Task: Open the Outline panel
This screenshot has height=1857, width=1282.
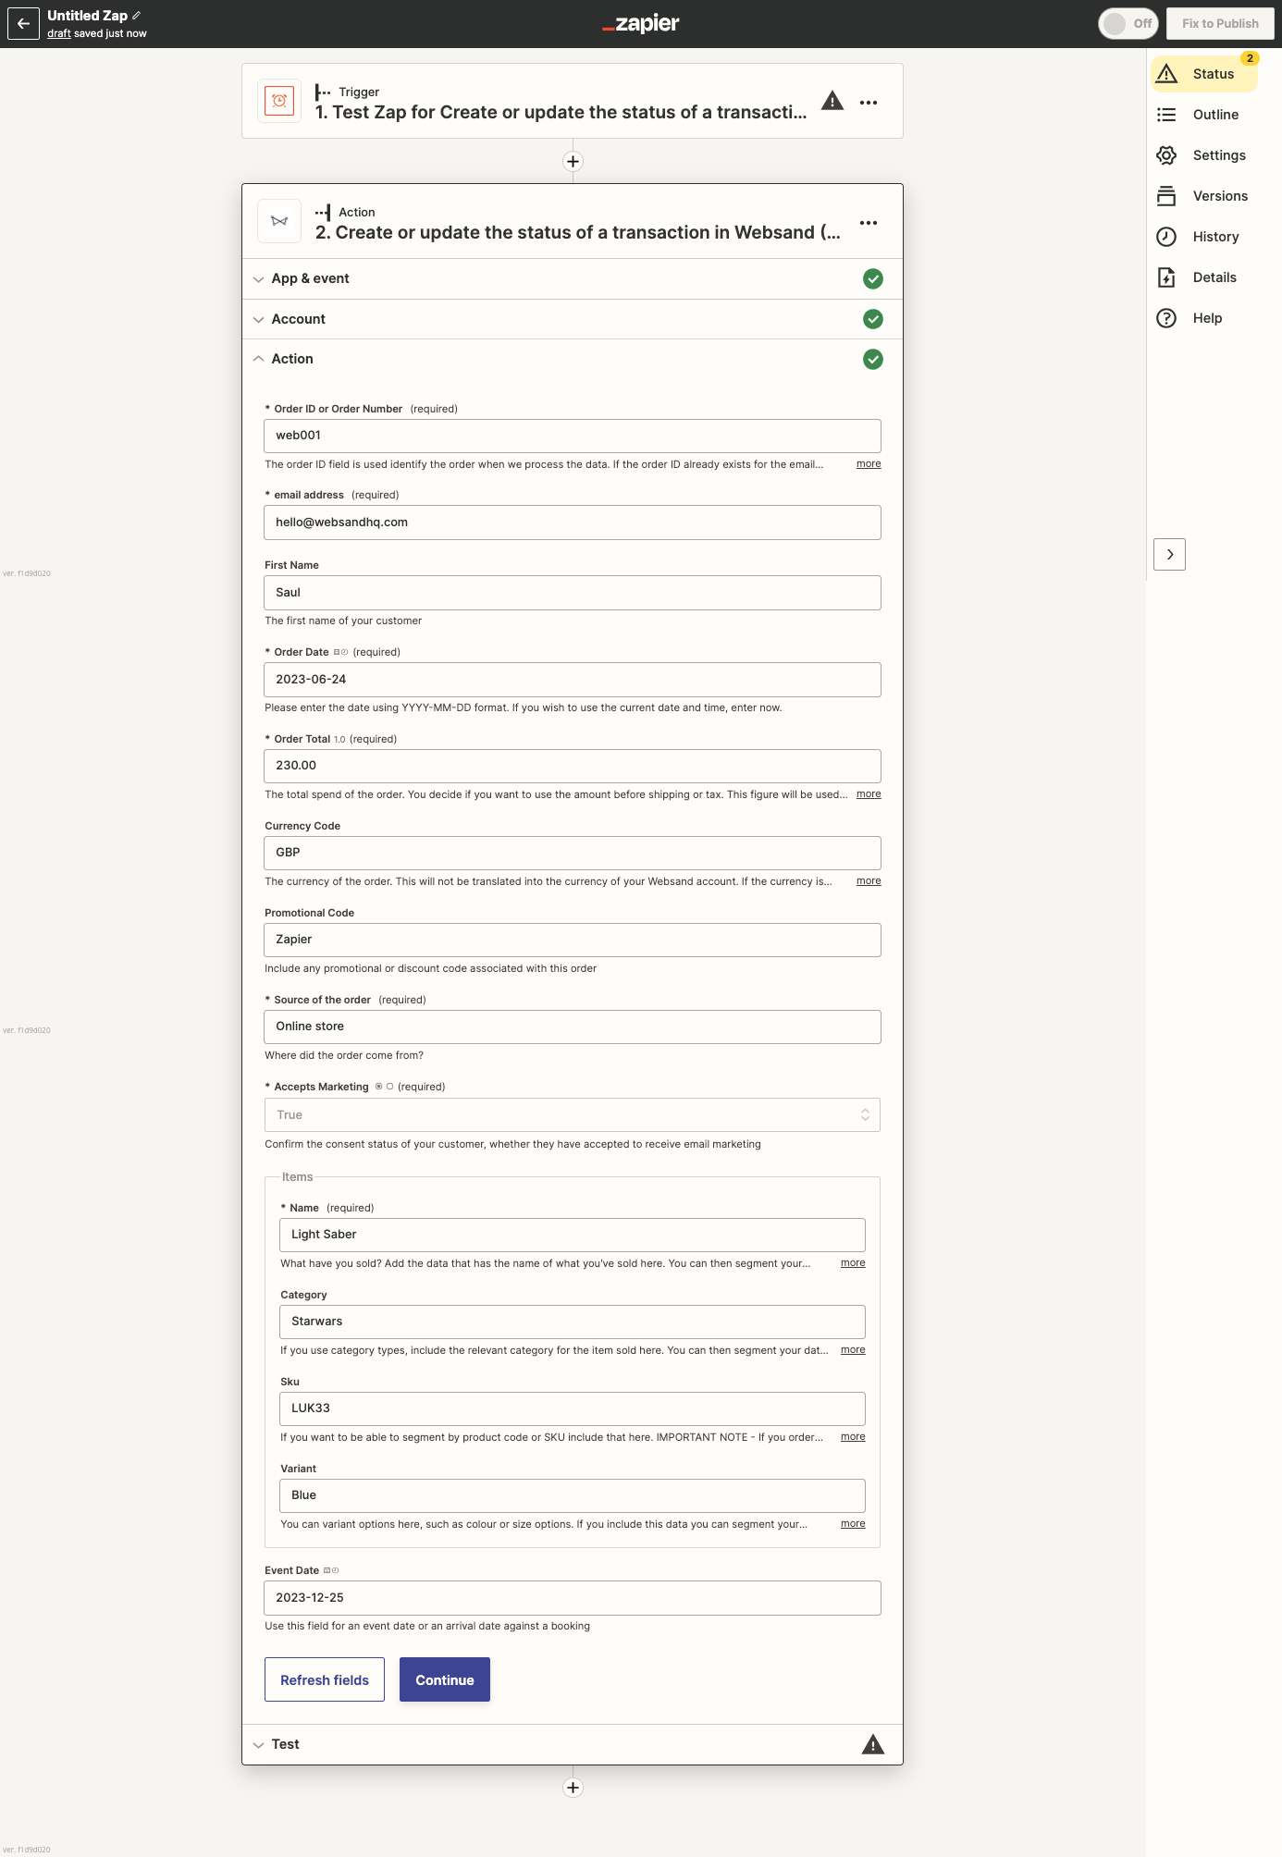Action: pyautogui.click(x=1204, y=115)
